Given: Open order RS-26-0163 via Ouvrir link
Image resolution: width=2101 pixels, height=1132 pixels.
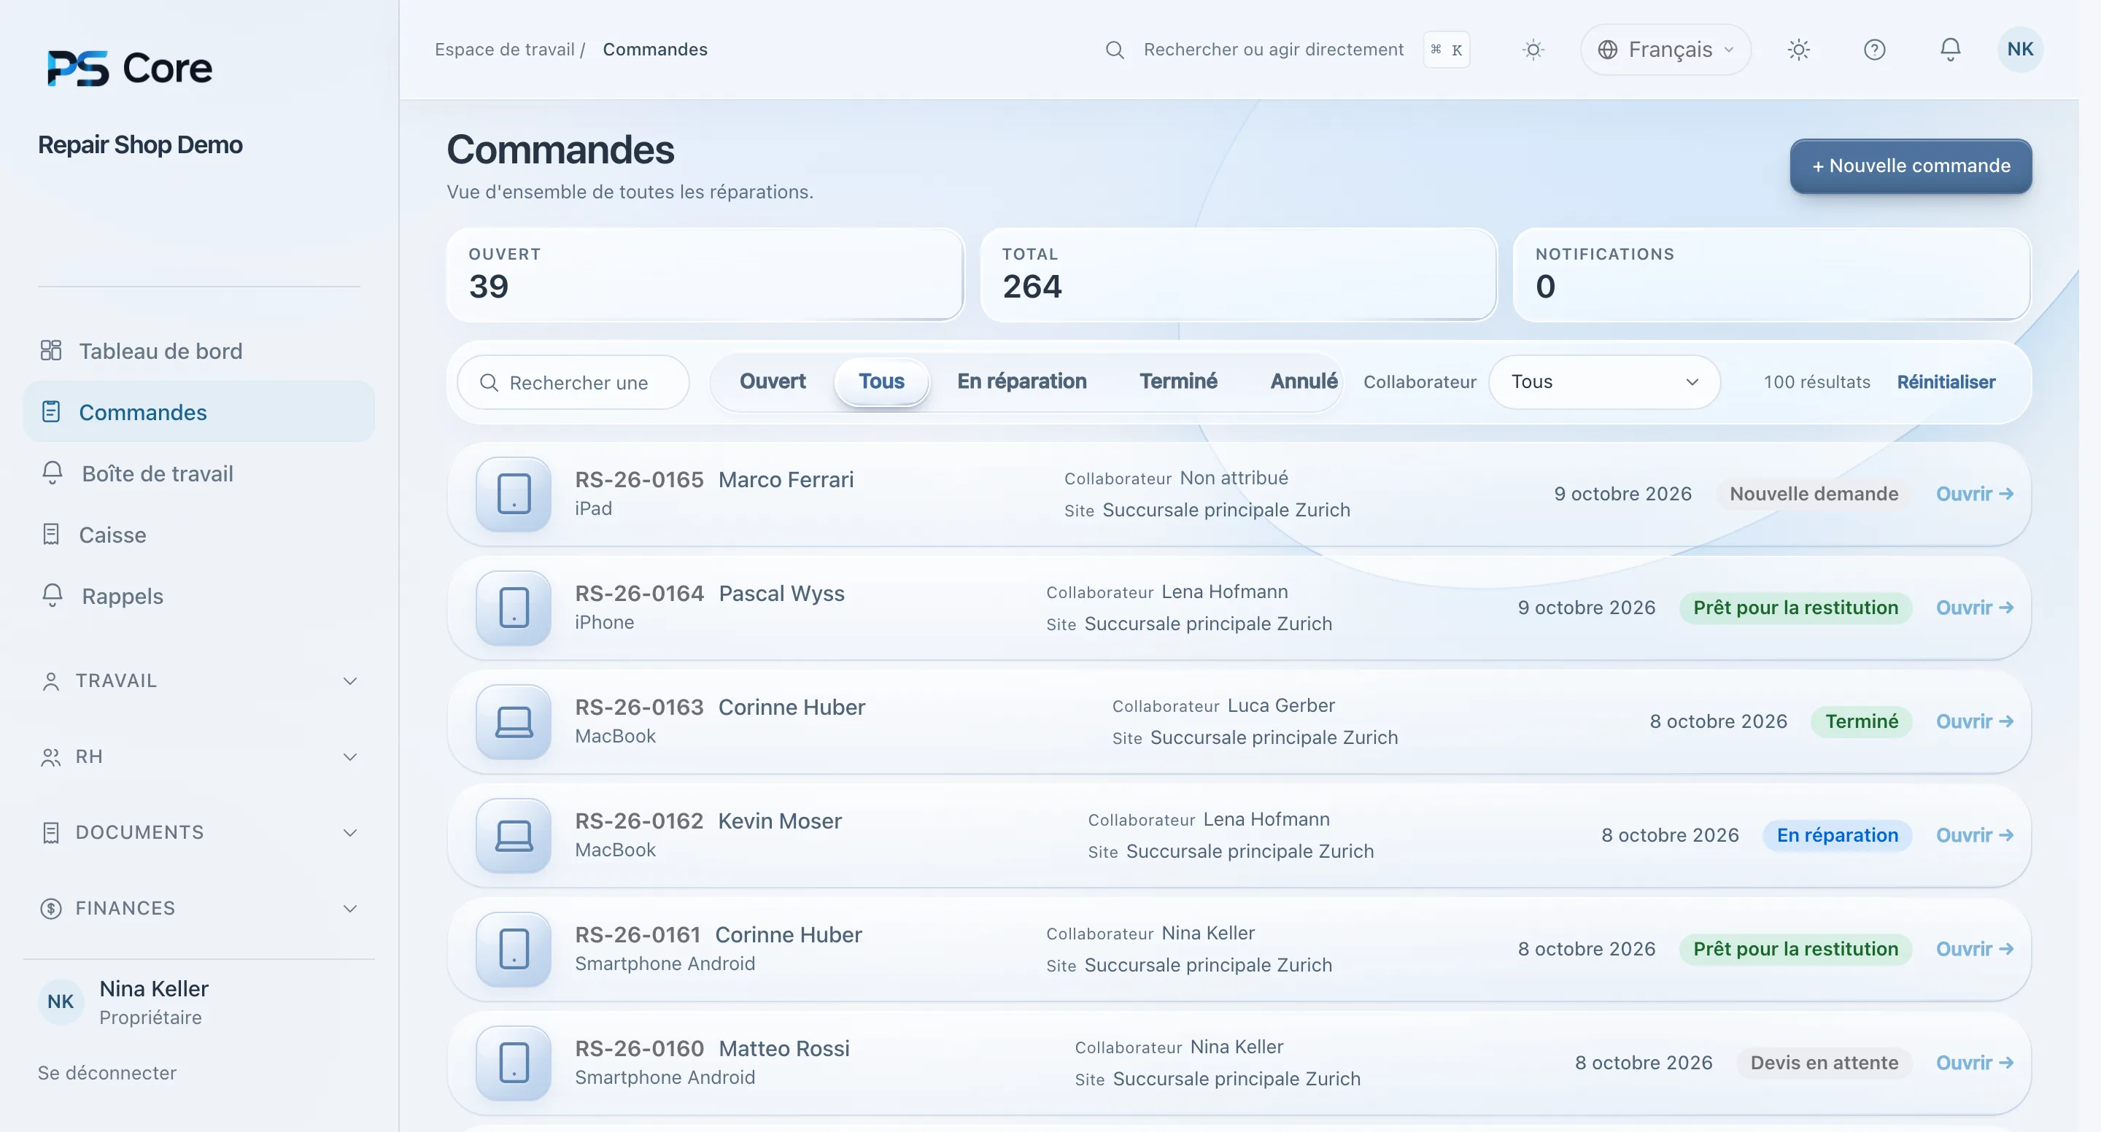Looking at the screenshot, I should point(1975,722).
